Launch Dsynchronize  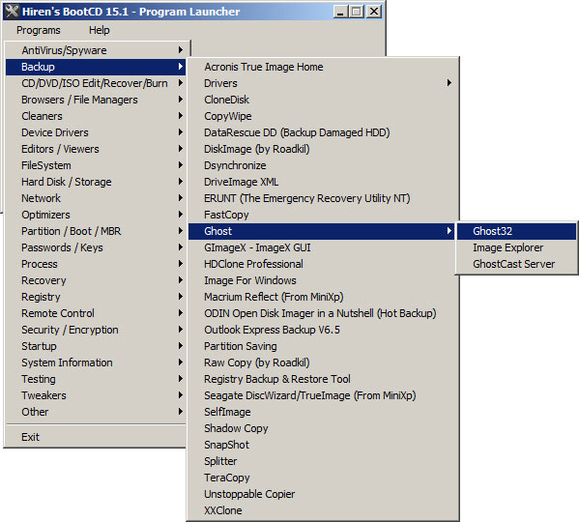pos(322,165)
